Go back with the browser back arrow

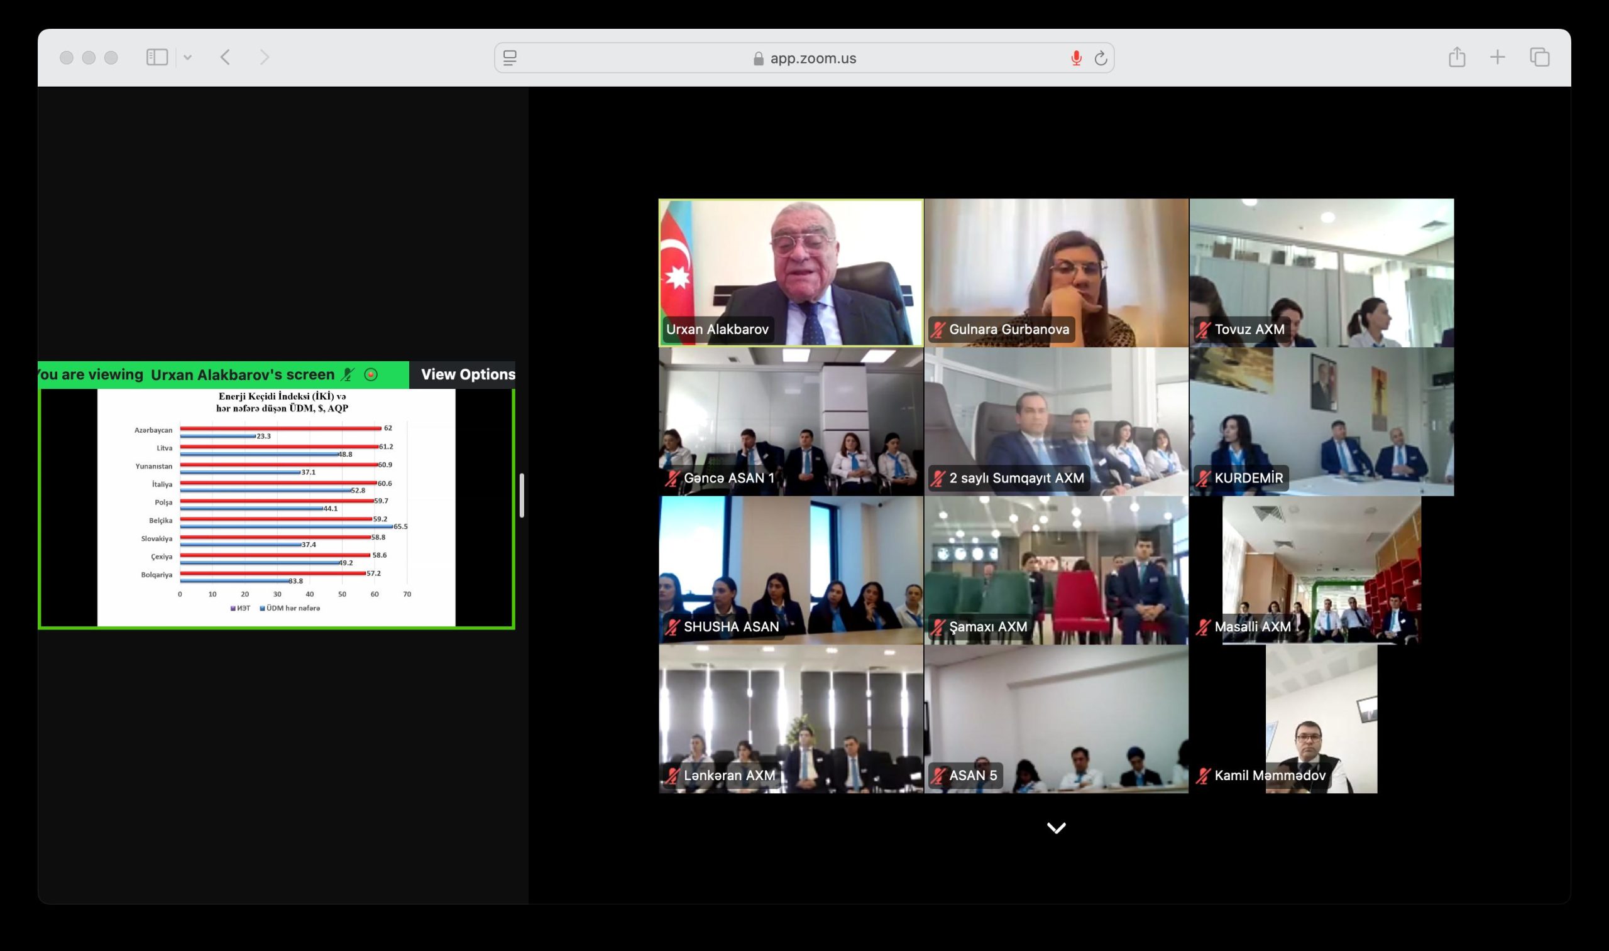226,58
